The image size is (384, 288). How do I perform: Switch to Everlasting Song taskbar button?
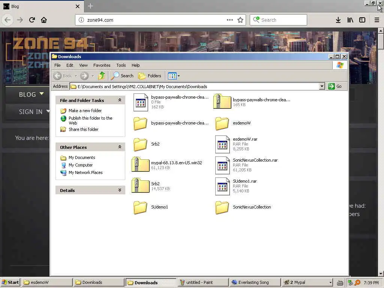(255, 283)
